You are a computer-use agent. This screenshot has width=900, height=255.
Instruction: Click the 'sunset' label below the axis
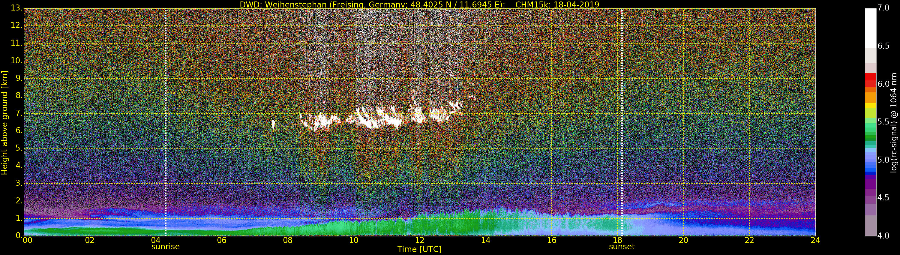pos(622,247)
